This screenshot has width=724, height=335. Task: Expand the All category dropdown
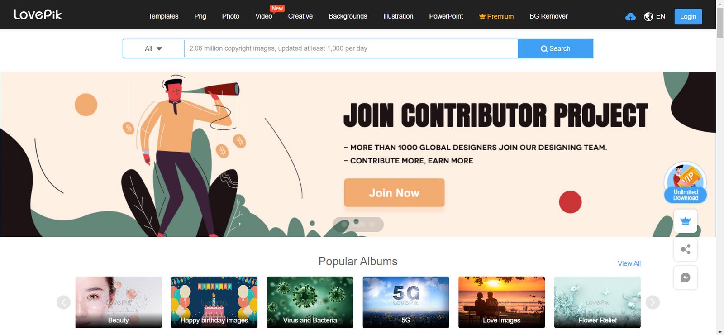[153, 48]
